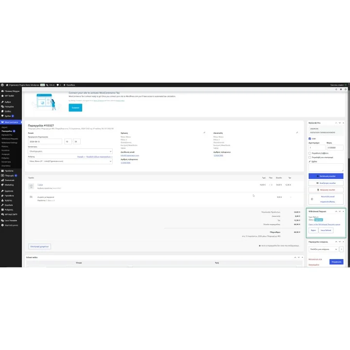Screen dimensions: 350x350
Task: Click the Products box icon in sidebar
Action: click(x=2, y=171)
